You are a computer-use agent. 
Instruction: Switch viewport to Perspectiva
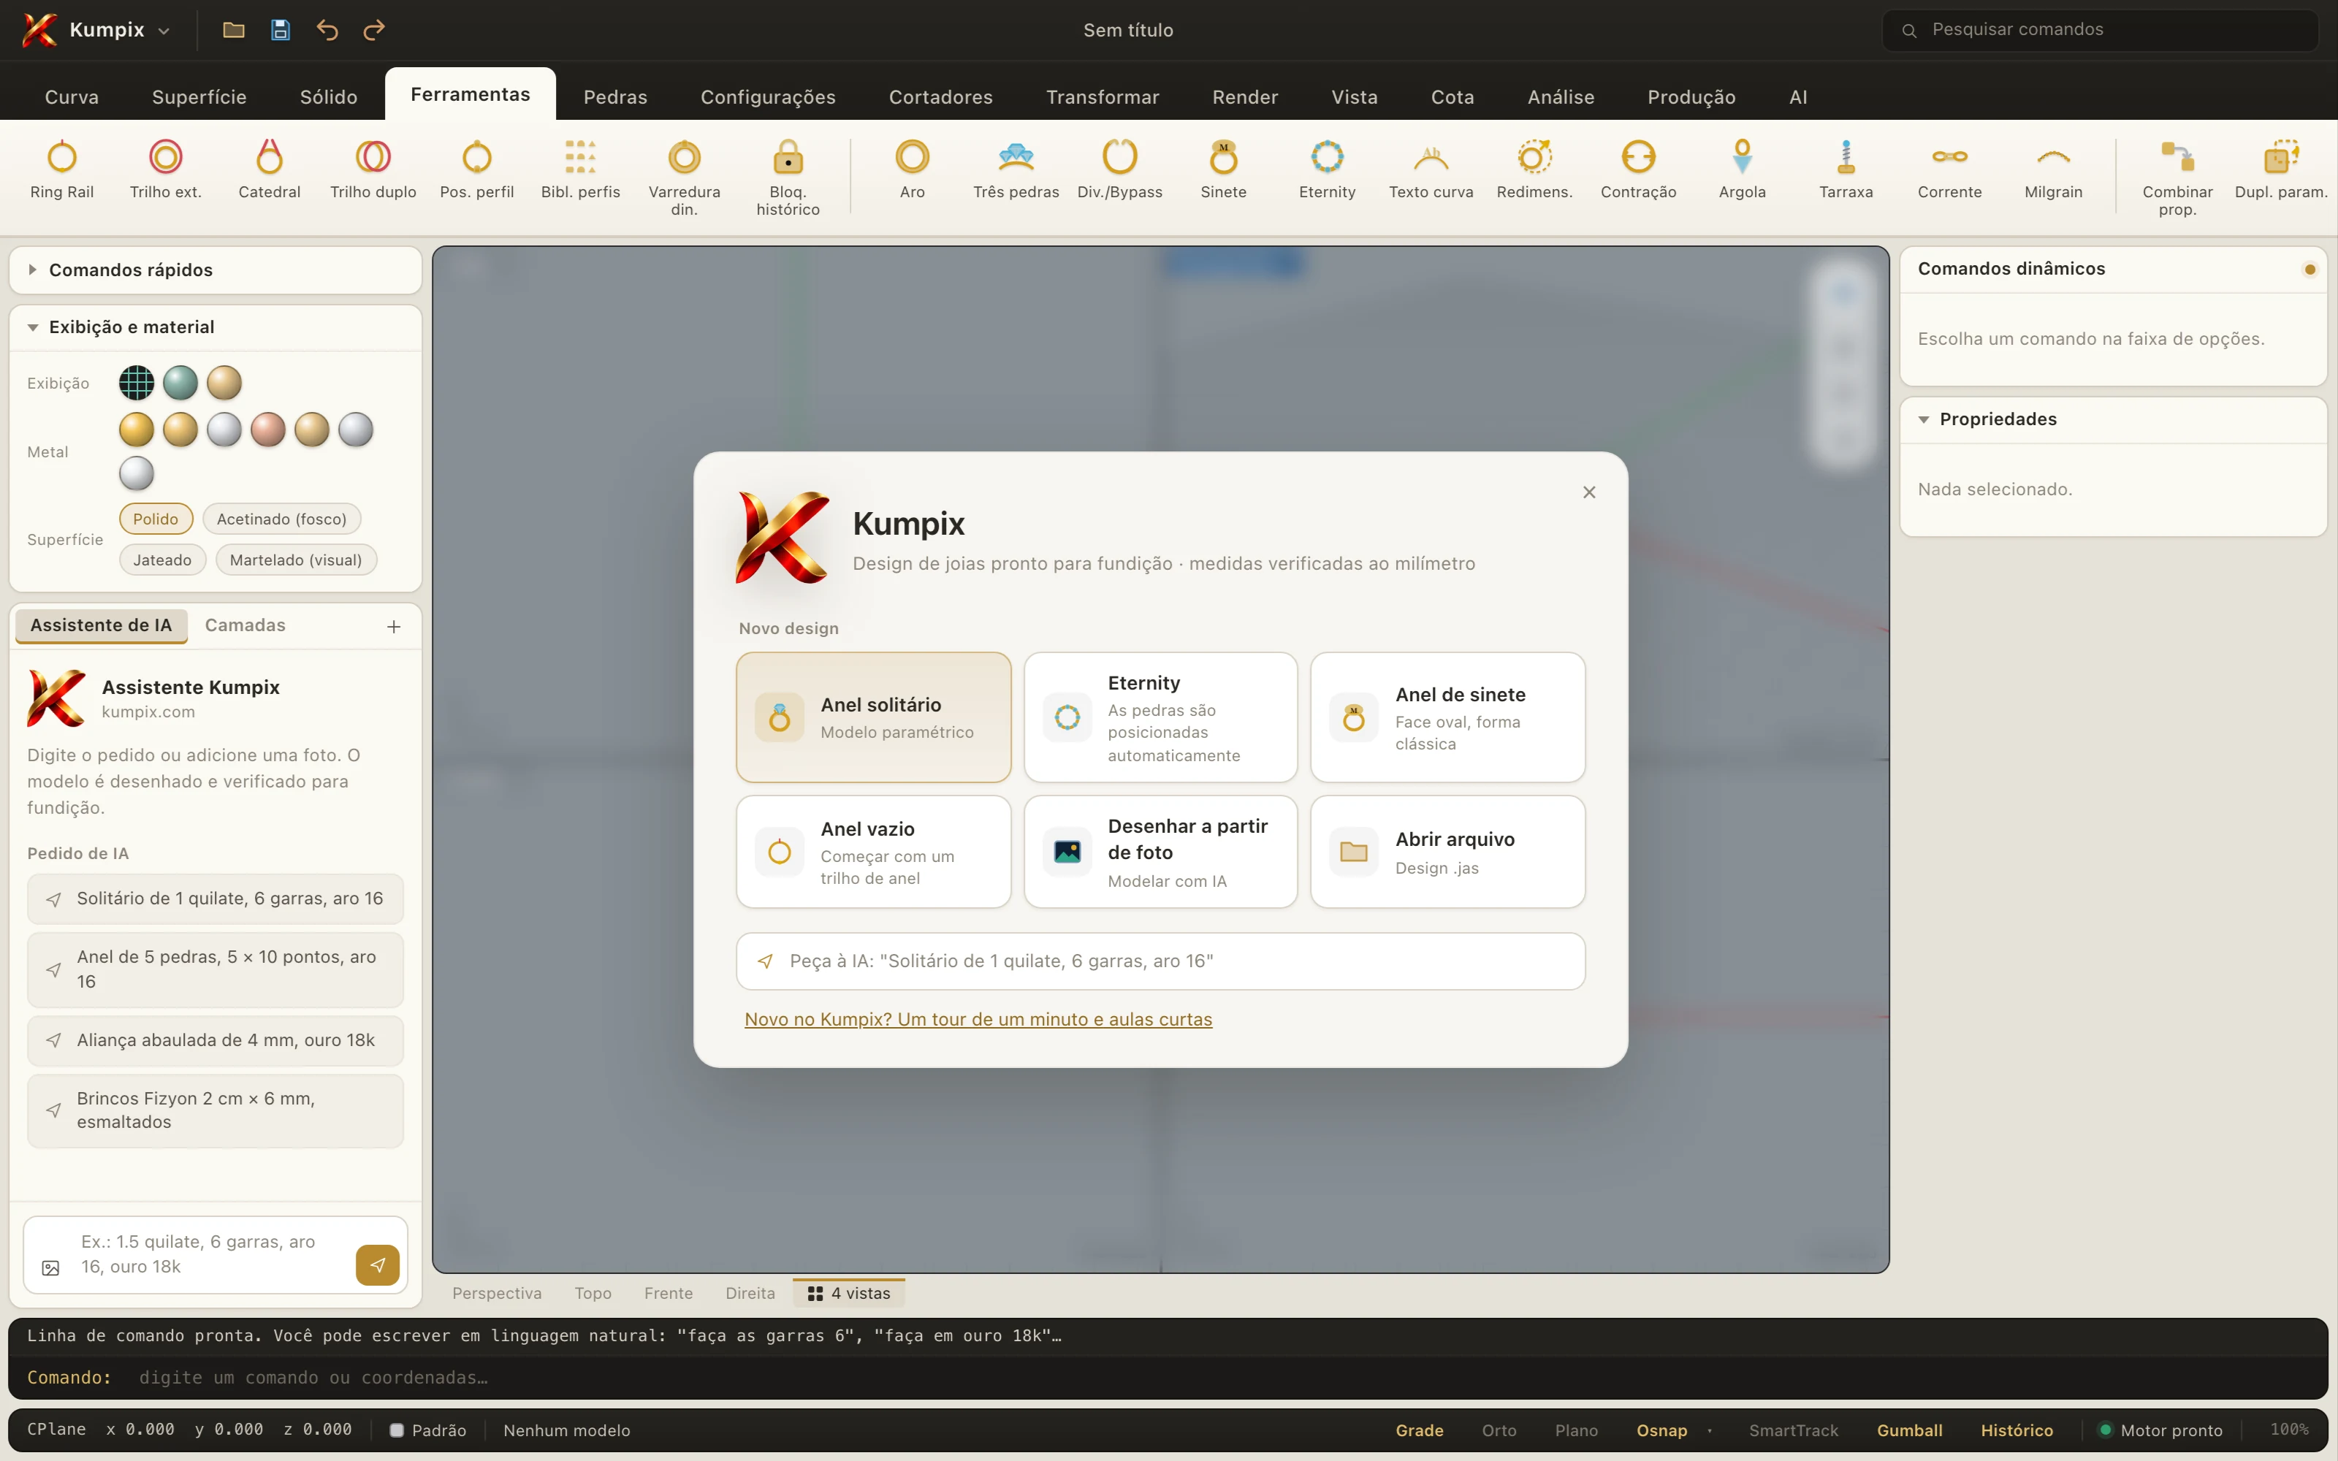[497, 1293]
